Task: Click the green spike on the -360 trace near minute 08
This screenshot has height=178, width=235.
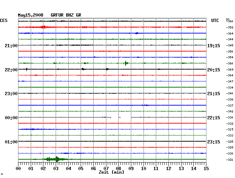Action: (125, 63)
